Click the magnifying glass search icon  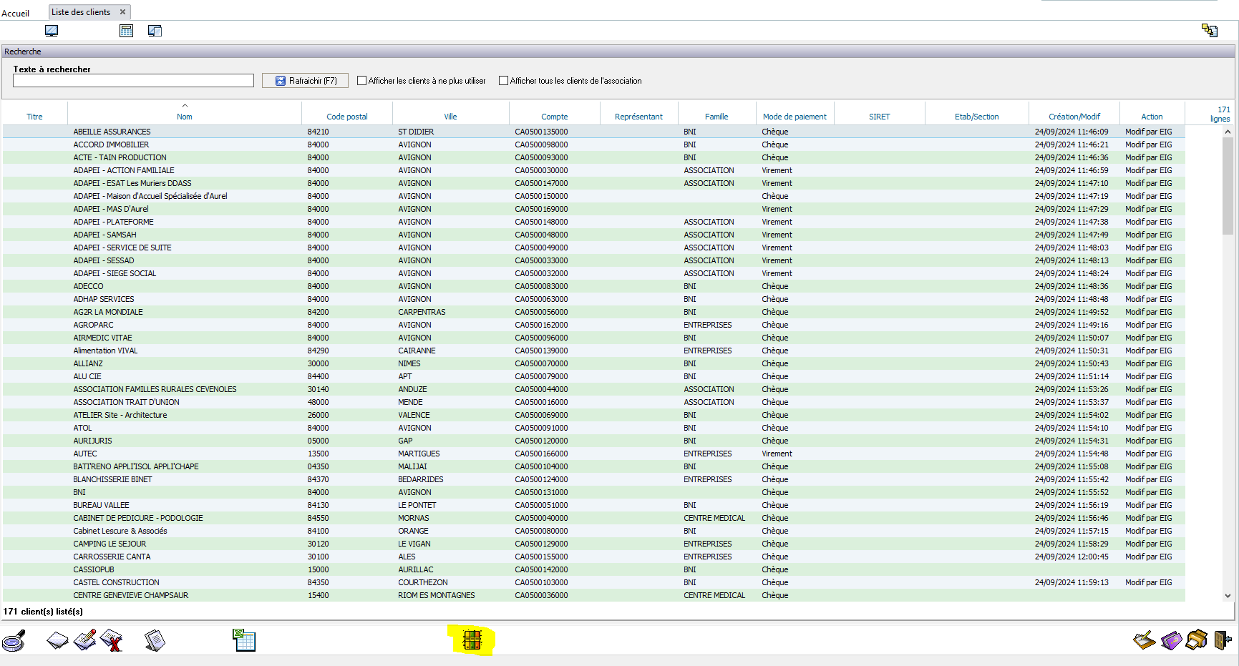[14, 640]
